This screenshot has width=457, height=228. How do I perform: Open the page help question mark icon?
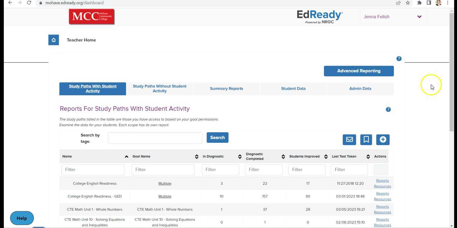click(x=388, y=109)
